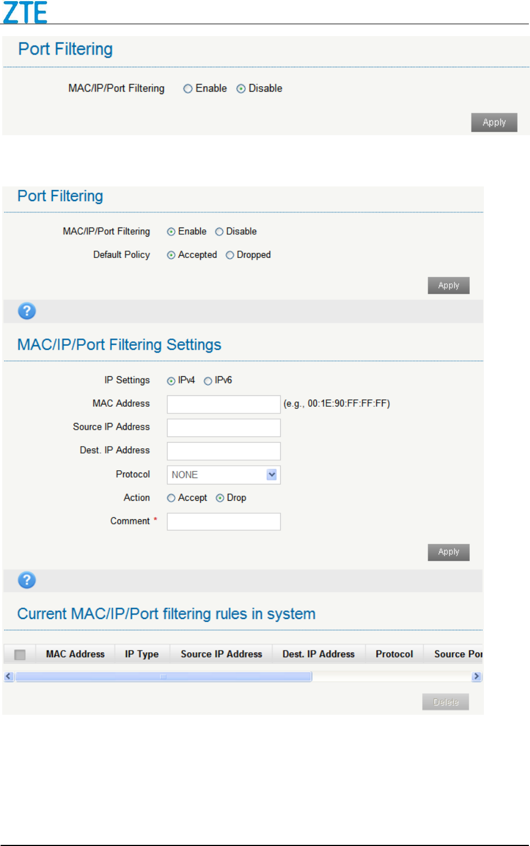Click the Dest. IP Address input field
The width and height of the screenshot is (530, 846).
(223, 451)
